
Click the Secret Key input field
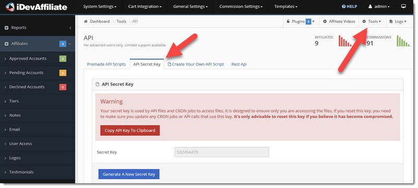tap(222, 152)
